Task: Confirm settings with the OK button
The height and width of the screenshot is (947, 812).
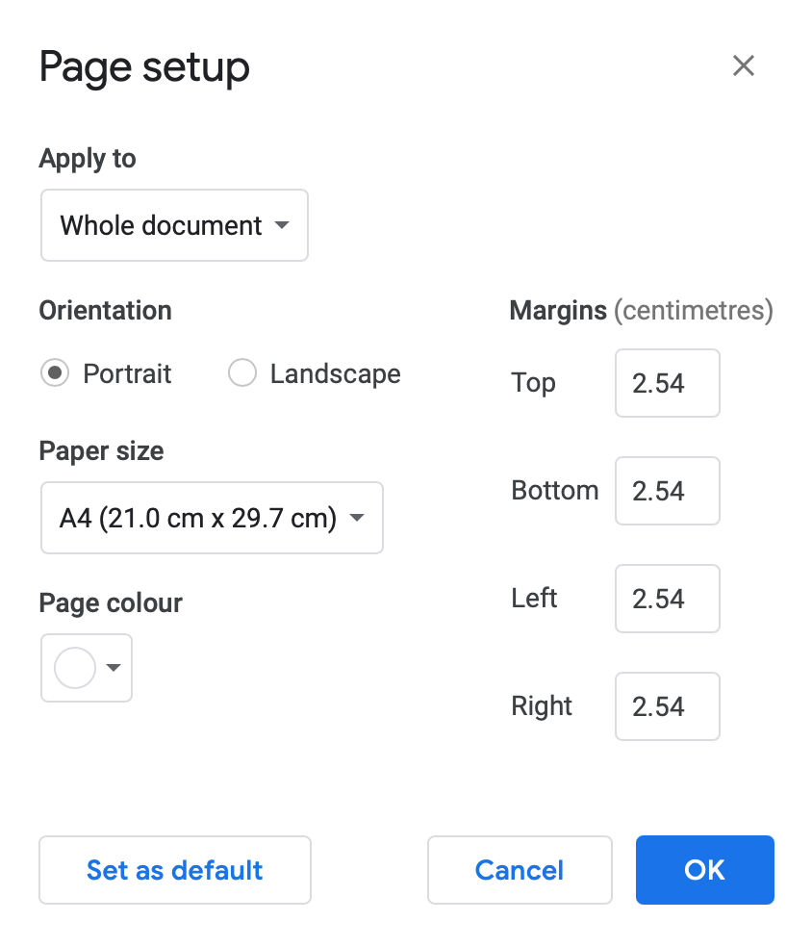Action: click(704, 870)
